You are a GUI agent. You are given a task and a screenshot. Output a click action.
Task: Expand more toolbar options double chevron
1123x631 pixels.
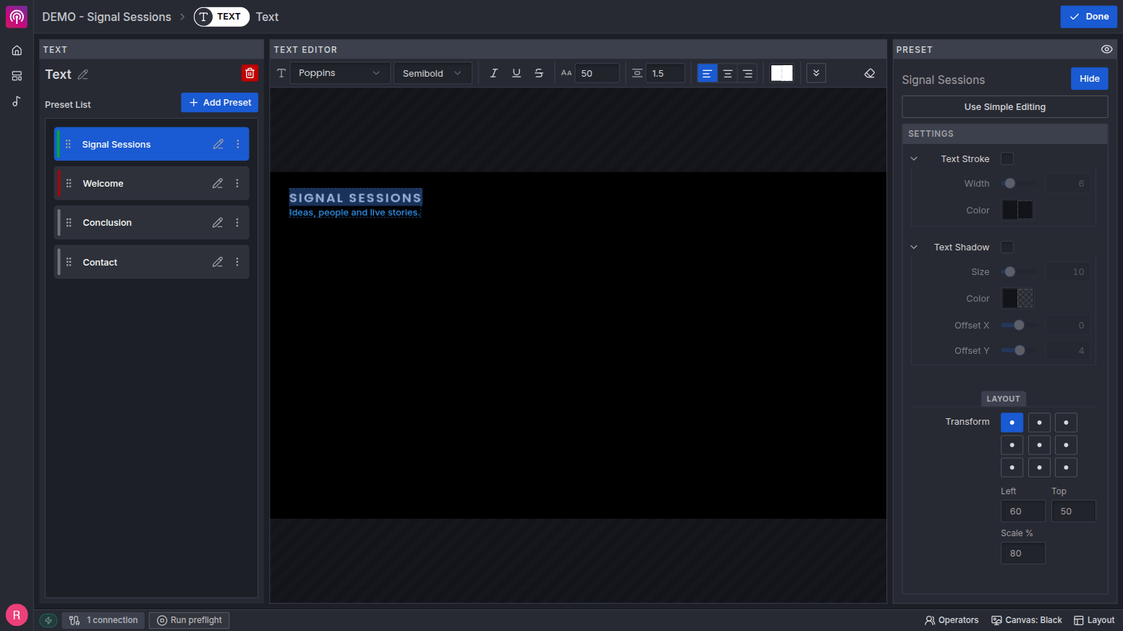point(816,73)
